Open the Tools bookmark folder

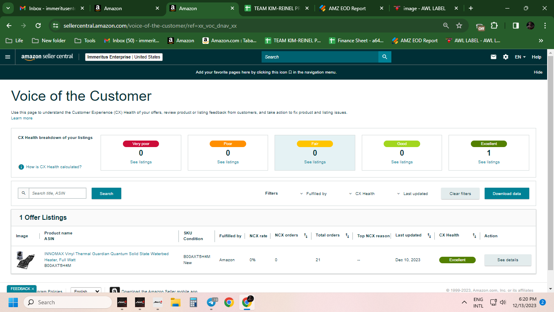pyautogui.click(x=85, y=41)
